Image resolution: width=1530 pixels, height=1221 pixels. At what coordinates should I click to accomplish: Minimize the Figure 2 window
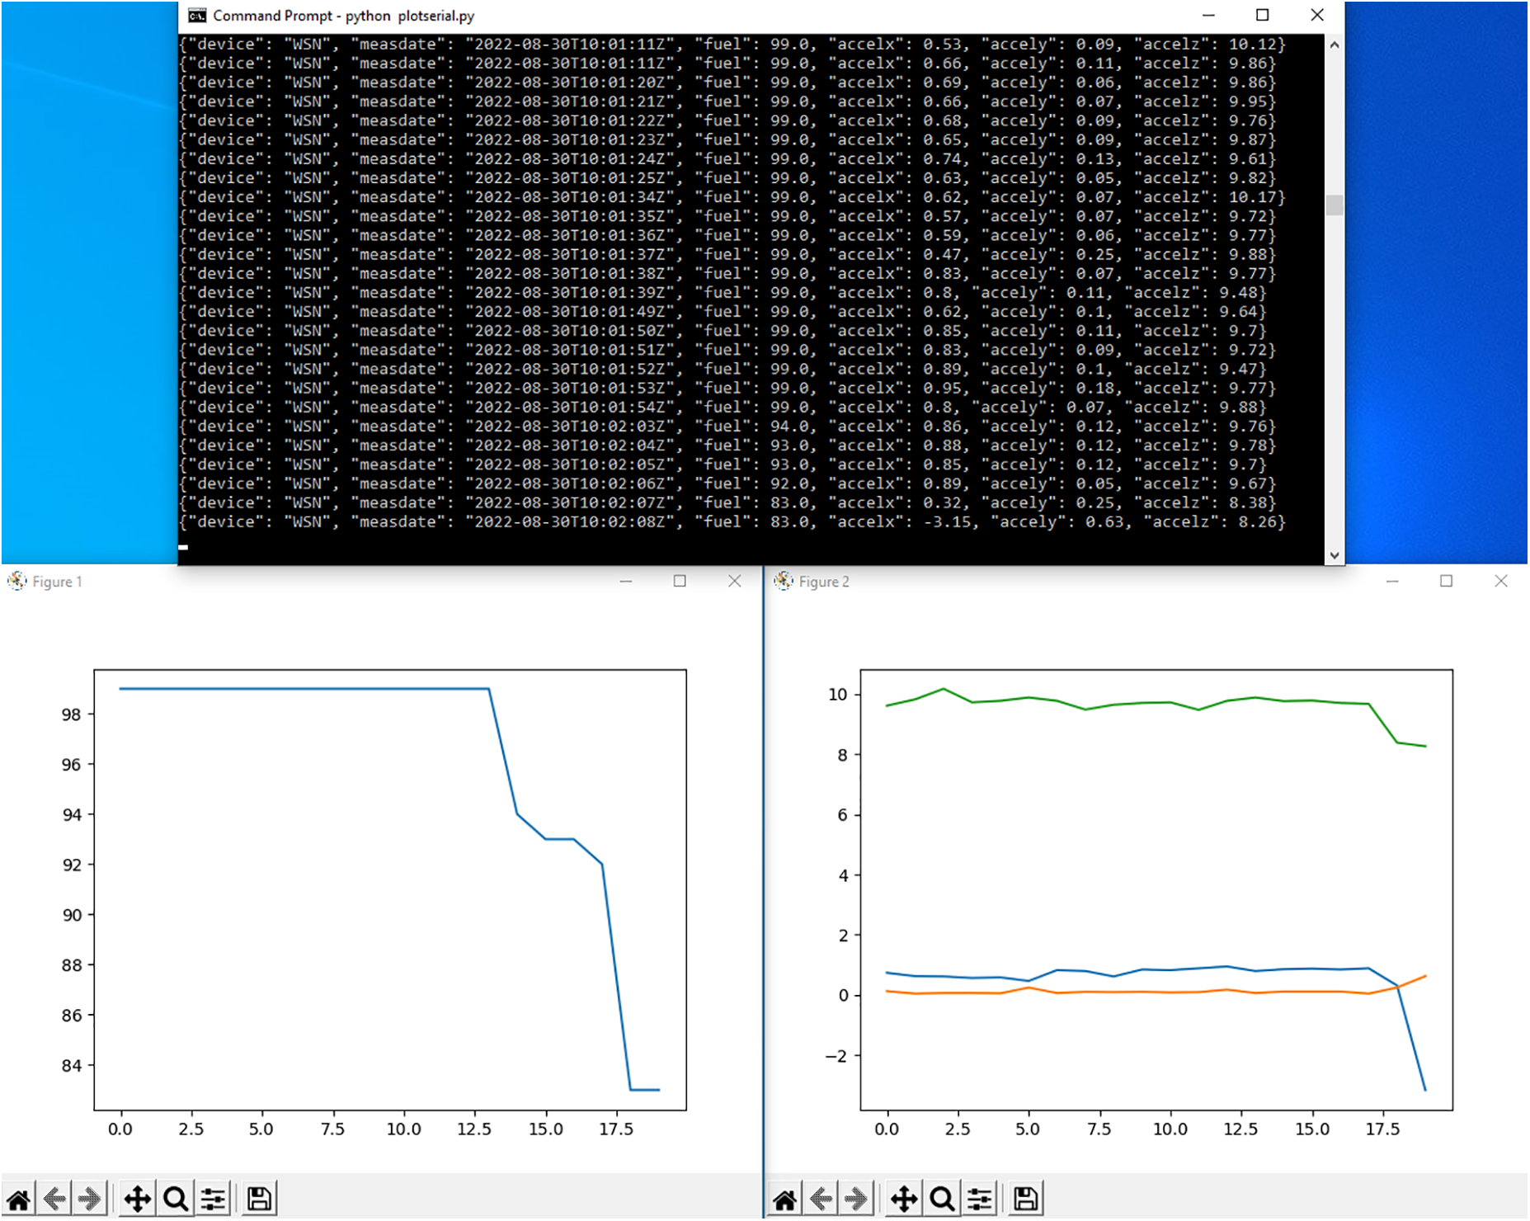[1392, 582]
